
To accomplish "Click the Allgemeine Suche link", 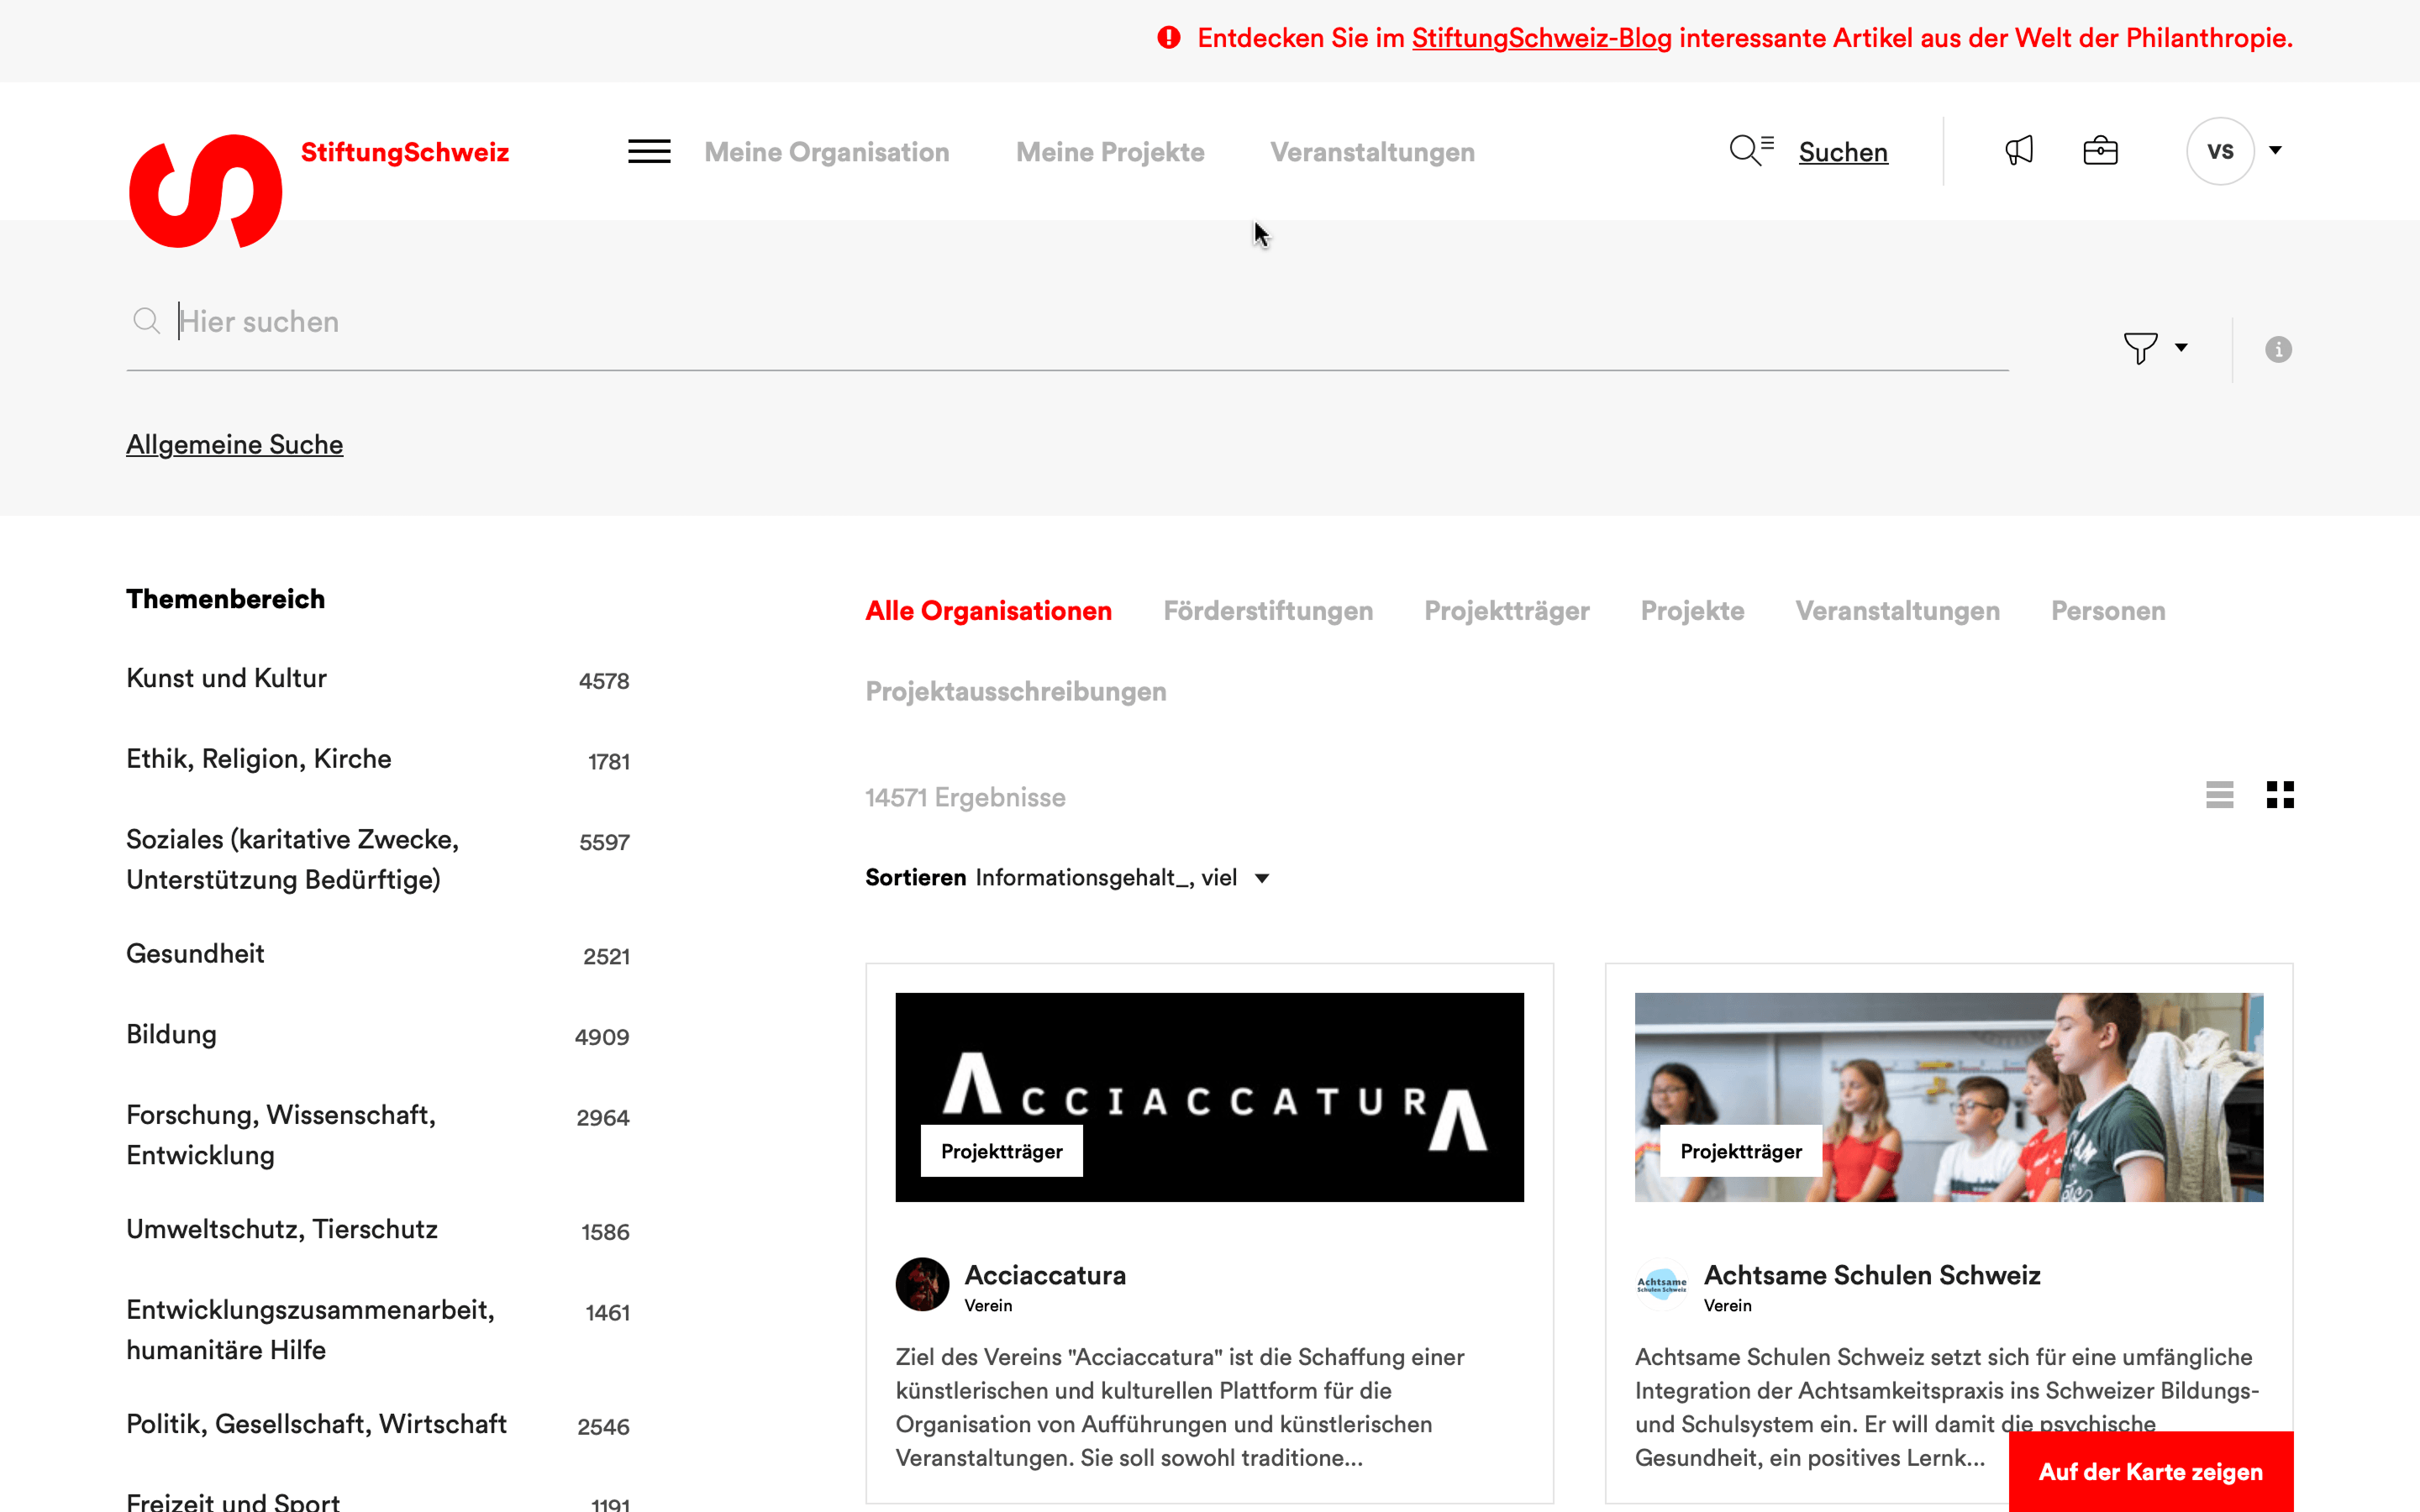I will [x=235, y=444].
